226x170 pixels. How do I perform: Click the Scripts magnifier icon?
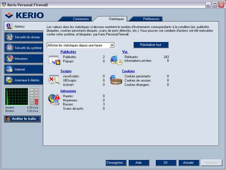pyautogui.click(x=54, y=79)
